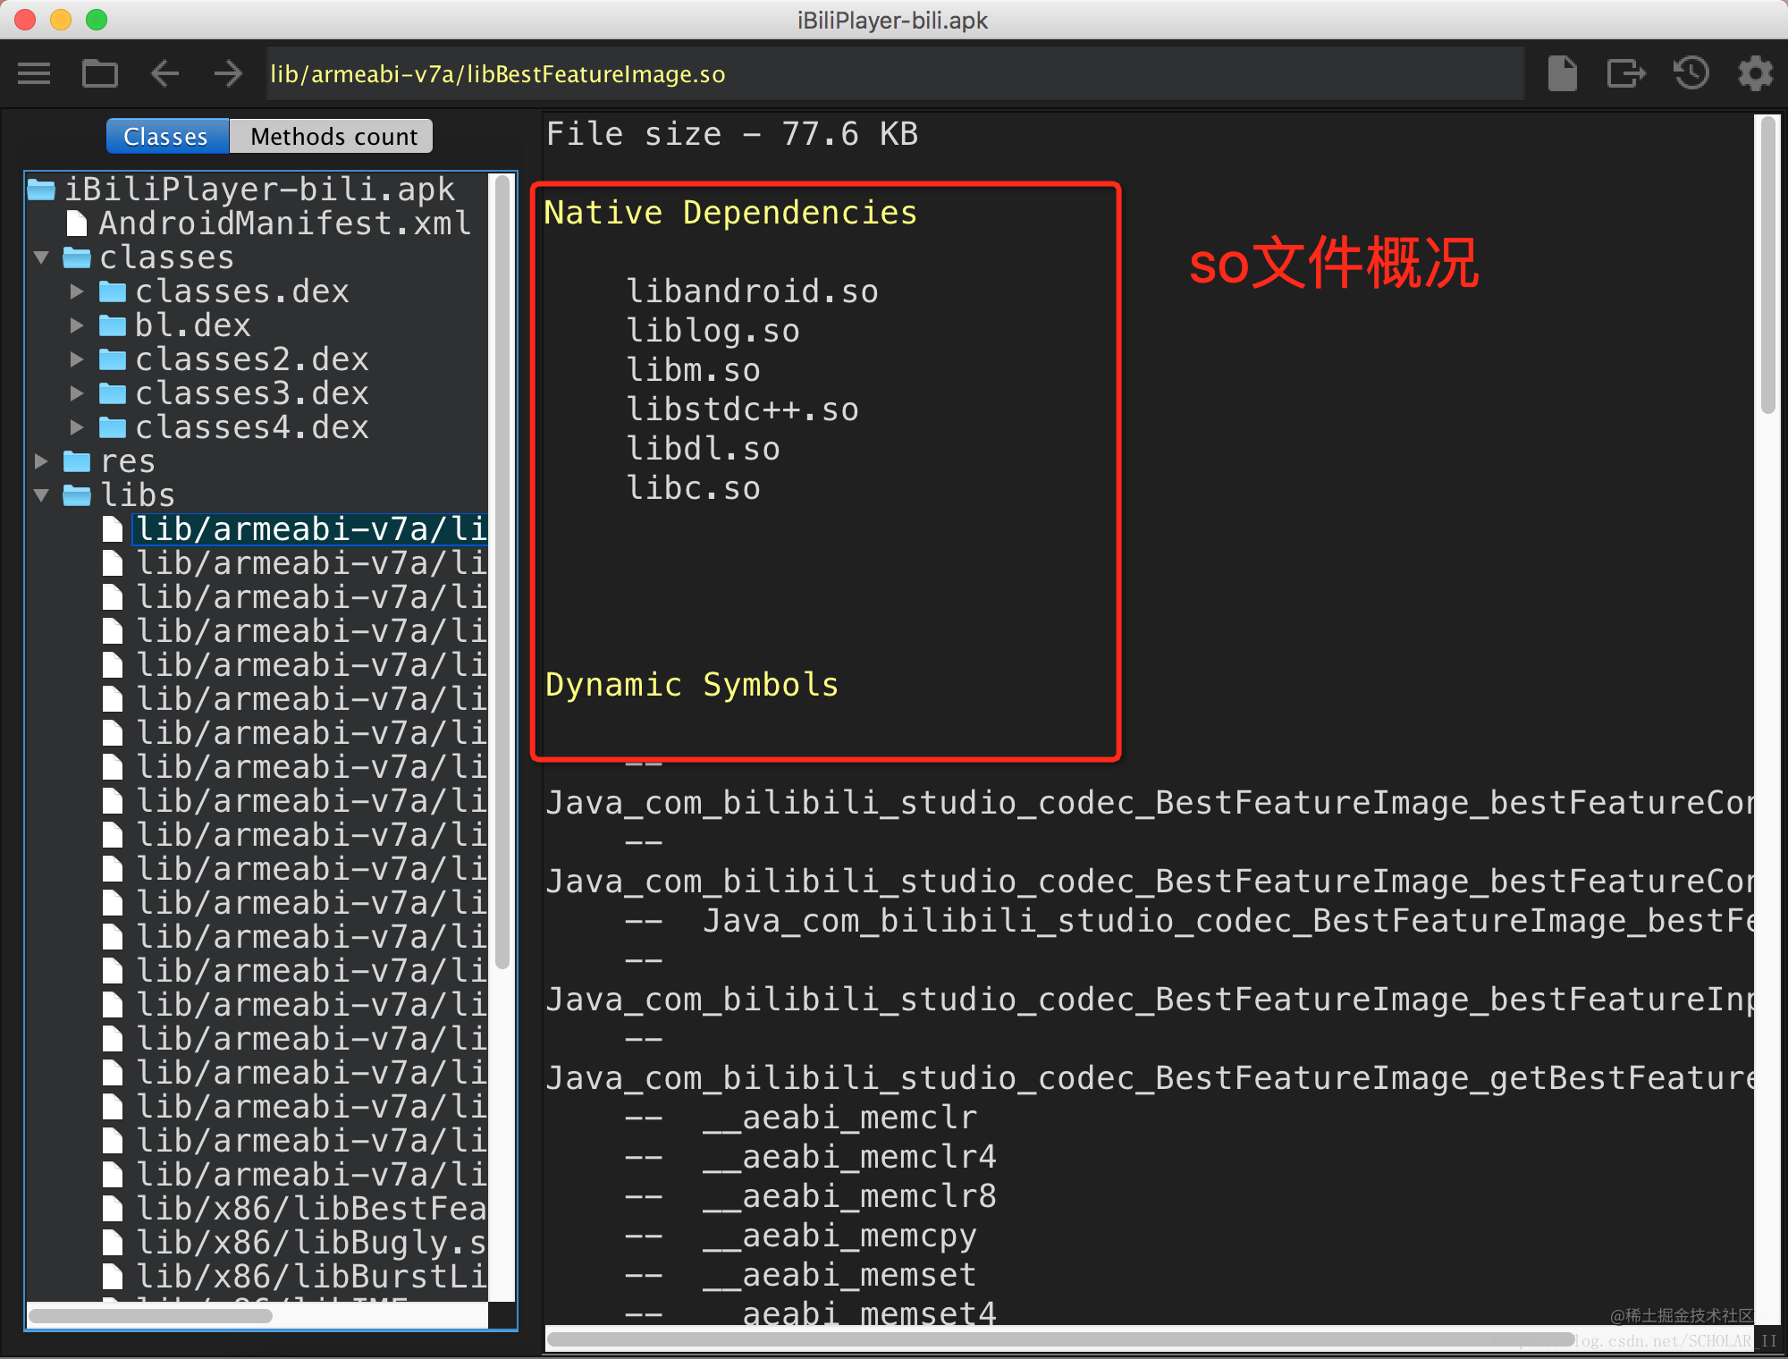This screenshot has height=1359, width=1788.
Task: Click the back navigation arrow icon
Action: [167, 72]
